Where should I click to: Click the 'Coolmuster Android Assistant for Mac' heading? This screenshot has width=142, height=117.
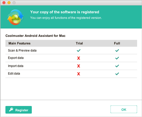pyautogui.click(x=35, y=36)
